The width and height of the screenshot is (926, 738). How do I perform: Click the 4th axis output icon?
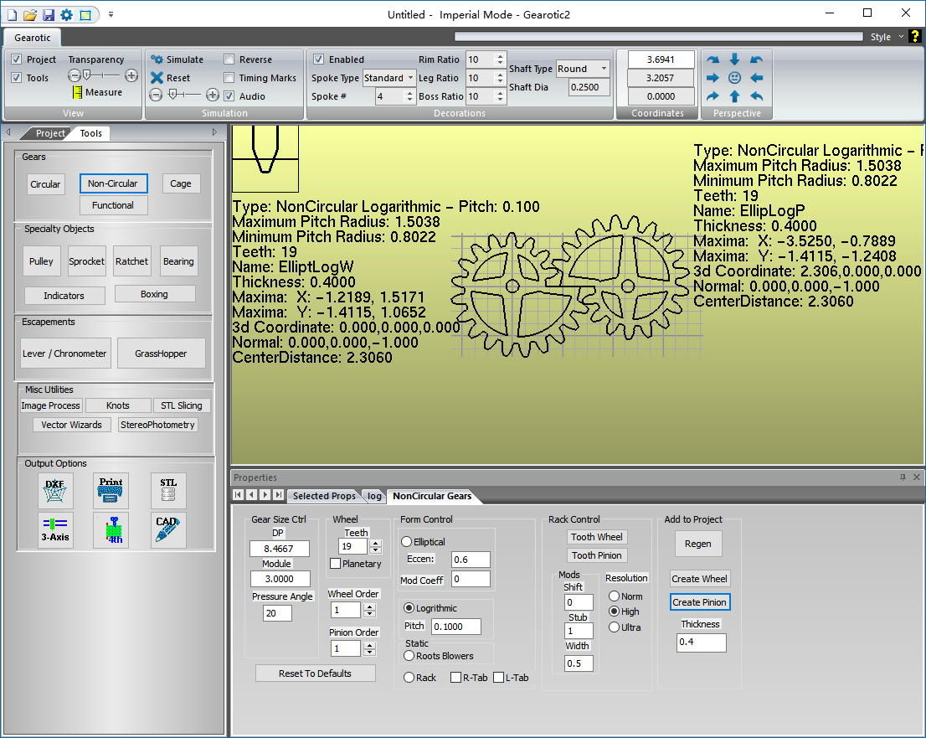coord(111,530)
